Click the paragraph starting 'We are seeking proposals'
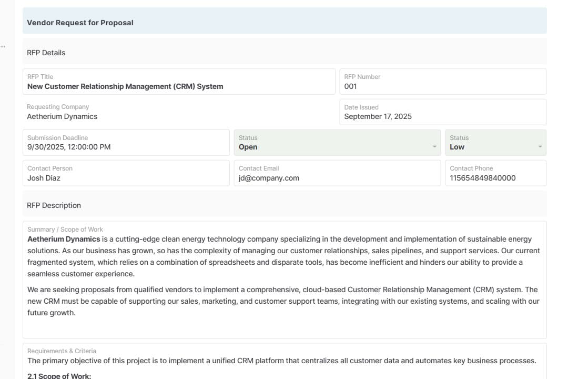Image resolution: width=568 pixels, height=379 pixels. coord(282,301)
